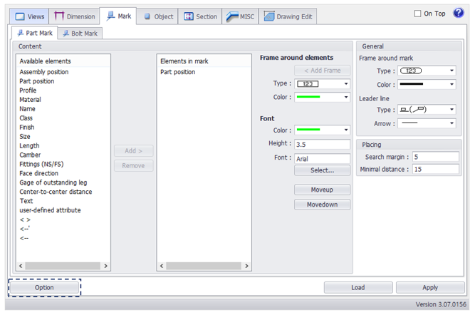Click the Moveup button
This screenshot has height=315, width=475.
tap(322, 190)
